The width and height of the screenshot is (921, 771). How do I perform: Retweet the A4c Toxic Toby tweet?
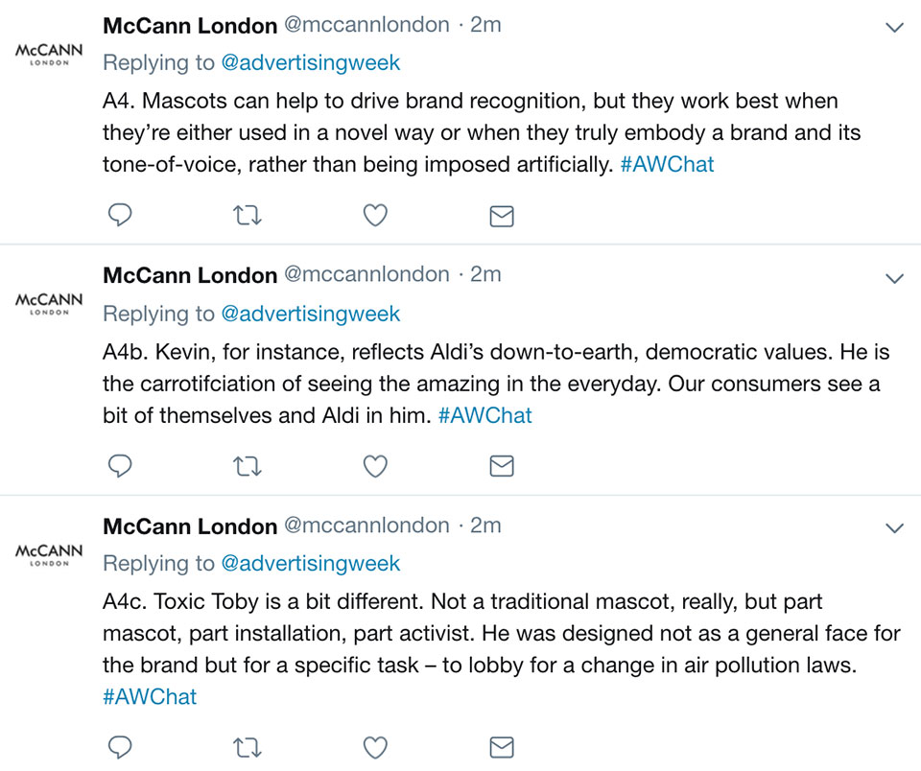[248, 747]
